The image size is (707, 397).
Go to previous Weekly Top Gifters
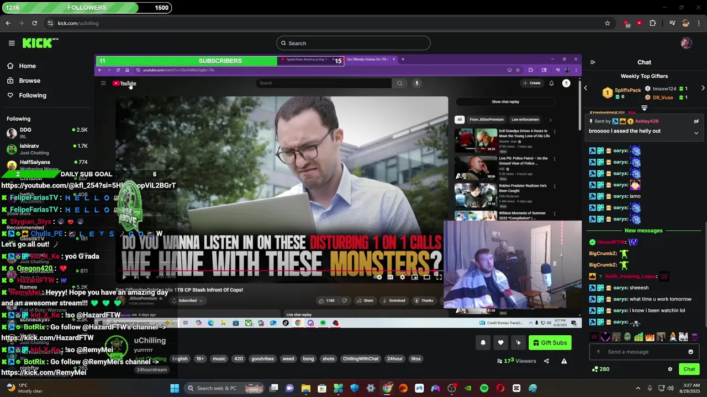(x=585, y=88)
